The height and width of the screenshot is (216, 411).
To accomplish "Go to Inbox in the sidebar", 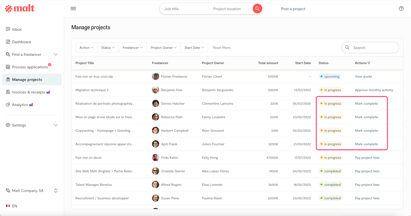I will 17,29.
